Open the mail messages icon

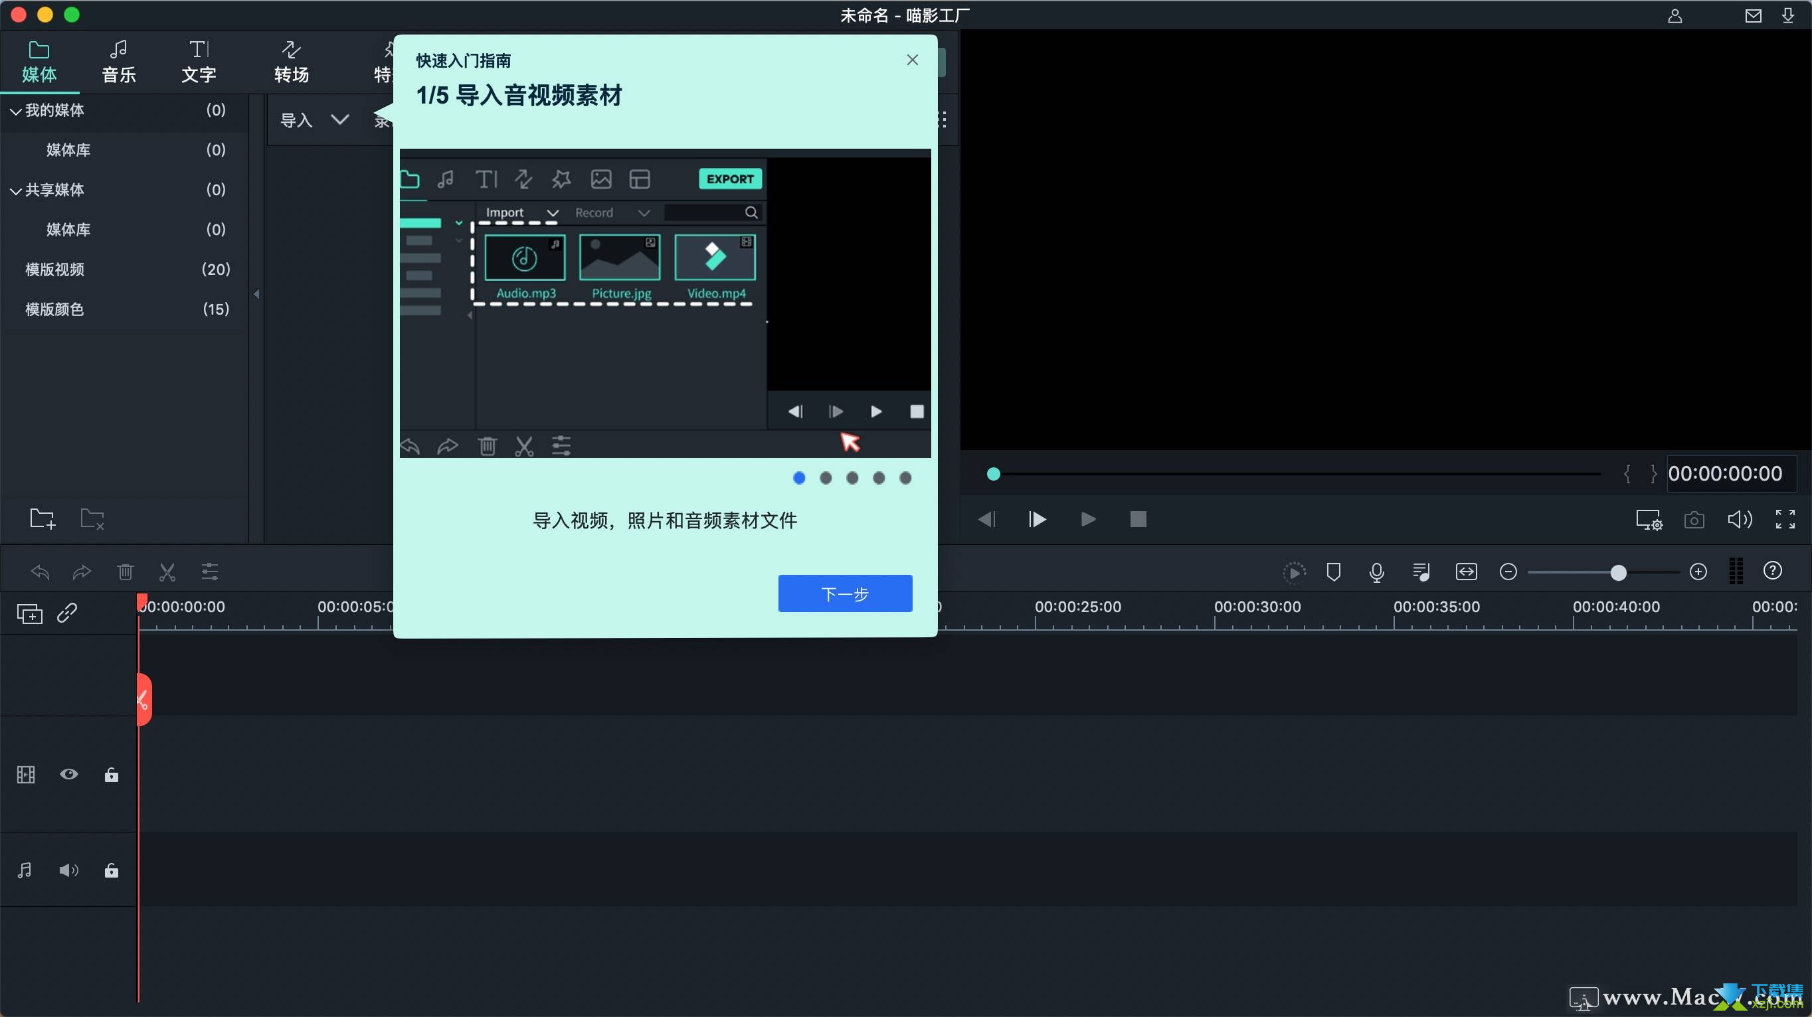coord(1753,15)
